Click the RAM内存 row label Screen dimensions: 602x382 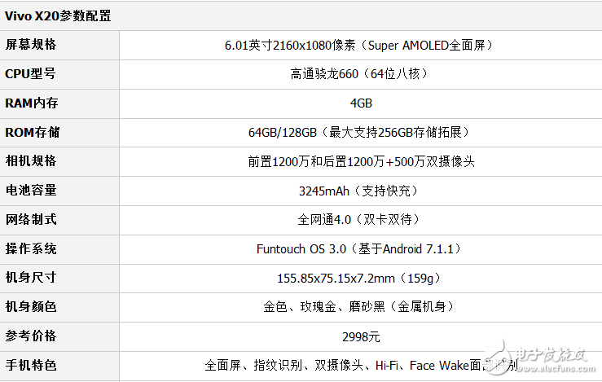click(x=31, y=103)
